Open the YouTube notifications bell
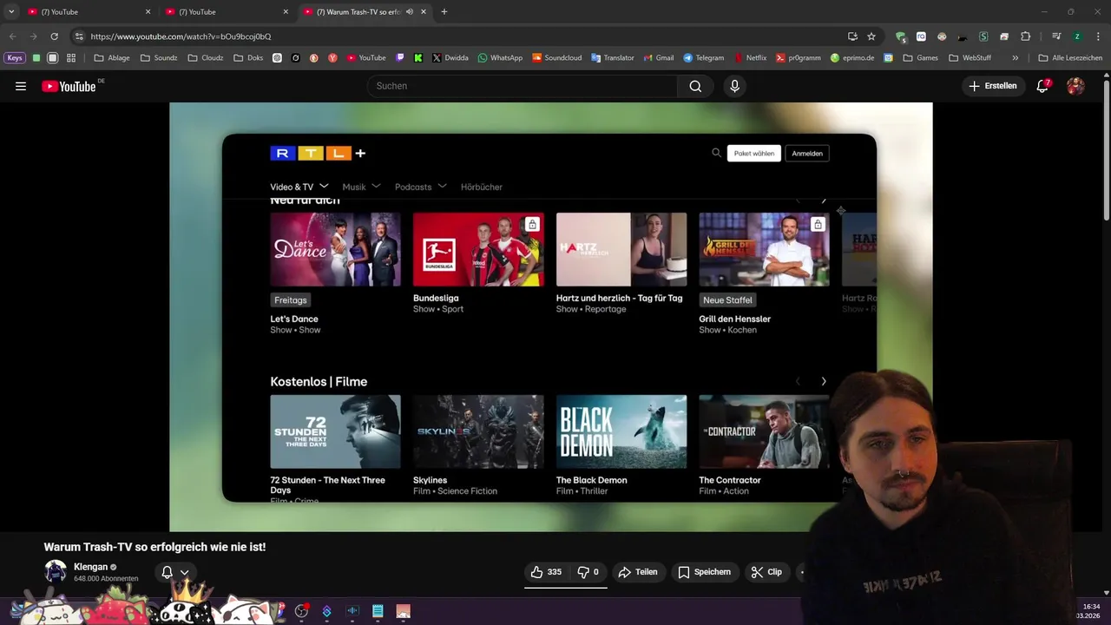 tap(1043, 86)
